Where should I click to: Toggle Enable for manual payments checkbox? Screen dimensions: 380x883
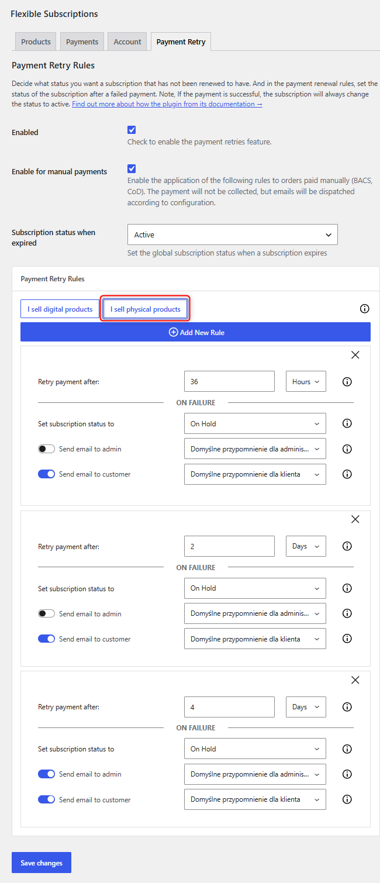click(132, 169)
